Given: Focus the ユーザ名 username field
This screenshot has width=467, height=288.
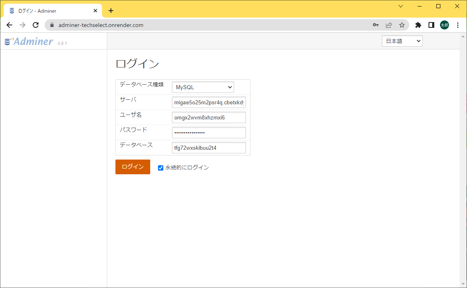Looking at the screenshot, I should (x=209, y=118).
